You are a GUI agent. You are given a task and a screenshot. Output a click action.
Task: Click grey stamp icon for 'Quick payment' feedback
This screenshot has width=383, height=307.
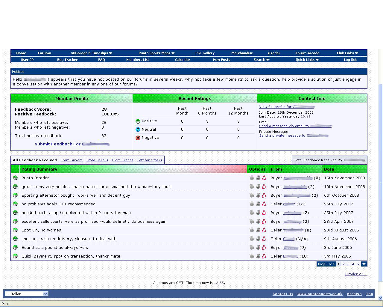pos(258,256)
